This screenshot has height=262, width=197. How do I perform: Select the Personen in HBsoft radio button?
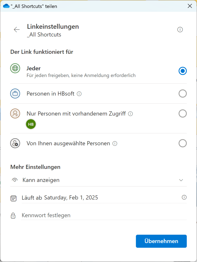tap(183, 93)
